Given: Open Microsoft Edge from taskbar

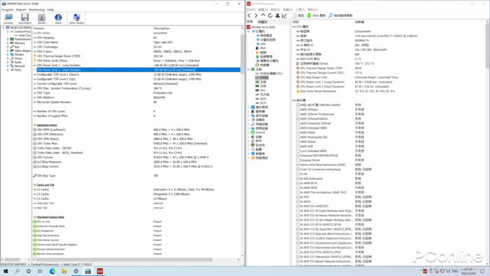Looking at the screenshot, I should click(x=52, y=271).
